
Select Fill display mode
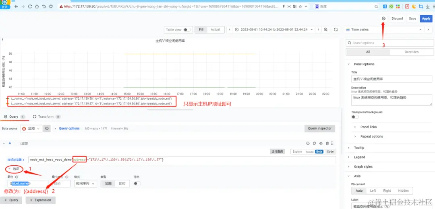click(x=201, y=30)
